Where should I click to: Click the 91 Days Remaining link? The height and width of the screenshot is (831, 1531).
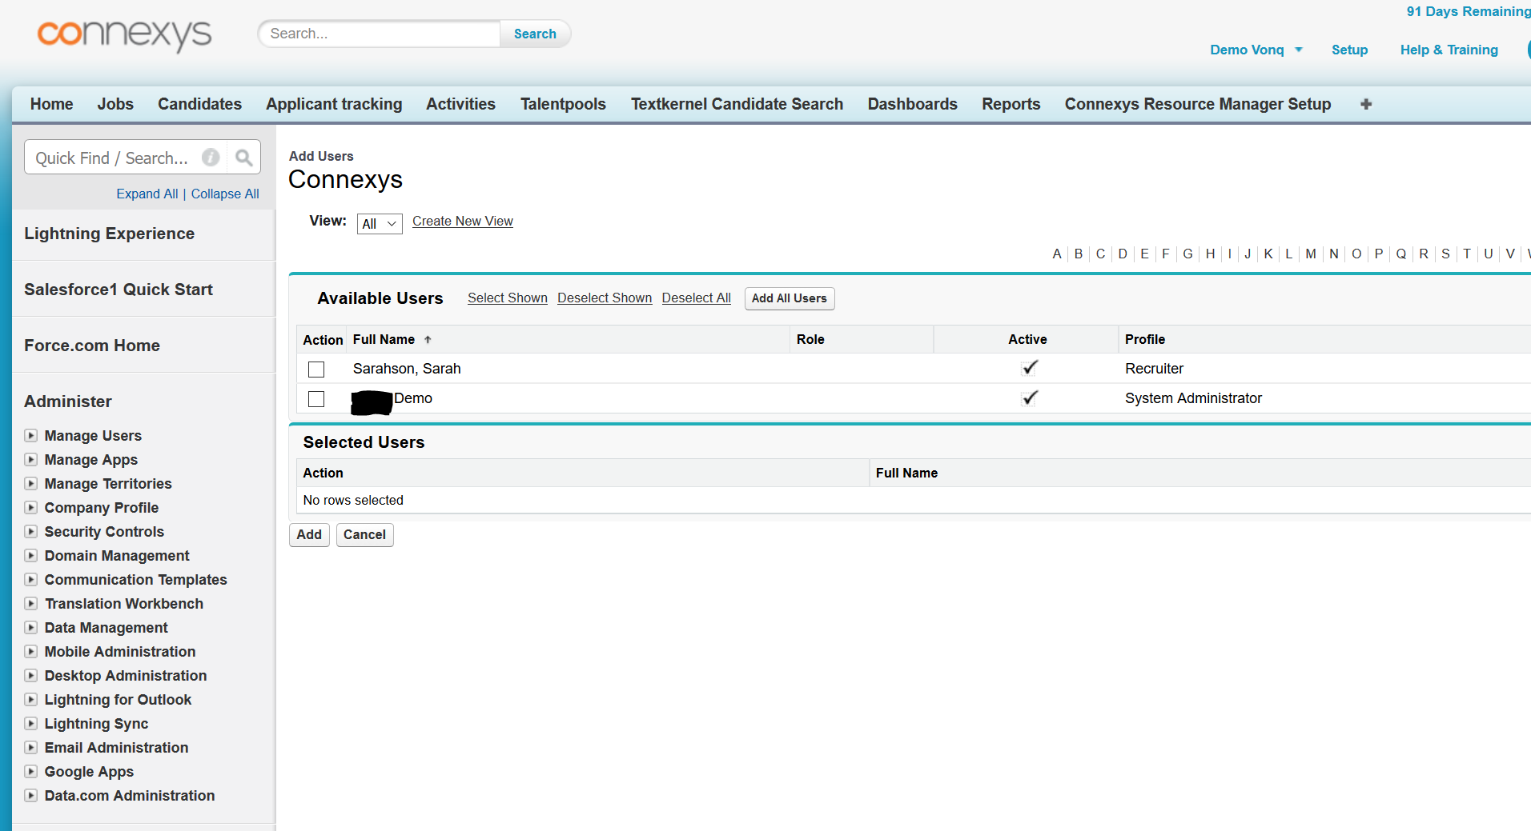pyautogui.click(x=1468, y=11)
